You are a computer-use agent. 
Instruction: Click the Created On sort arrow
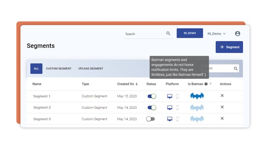[x=137, y=84]
